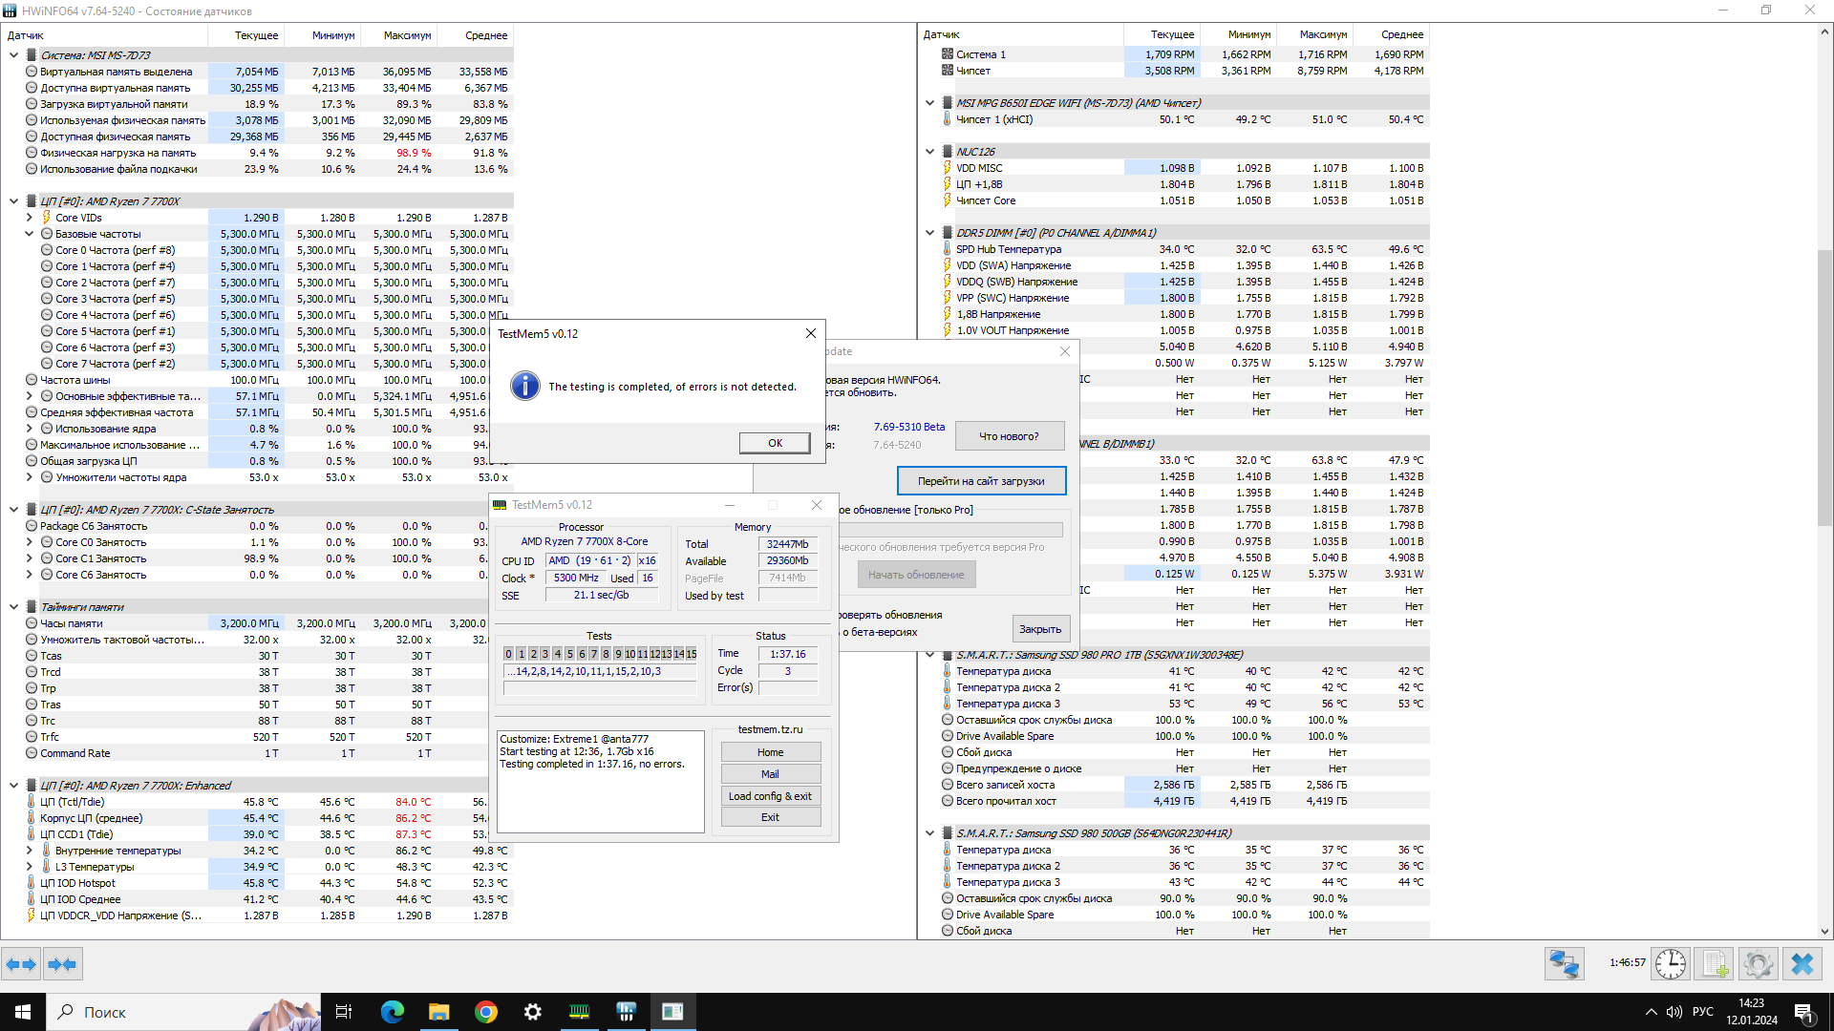The image size is (1834, 1031).
Task: Click the collapse-columns inward arrows icon at the bottom left
Action: 62,964
